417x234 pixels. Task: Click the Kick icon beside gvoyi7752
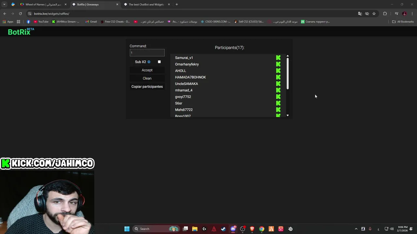tap(278, 97)
